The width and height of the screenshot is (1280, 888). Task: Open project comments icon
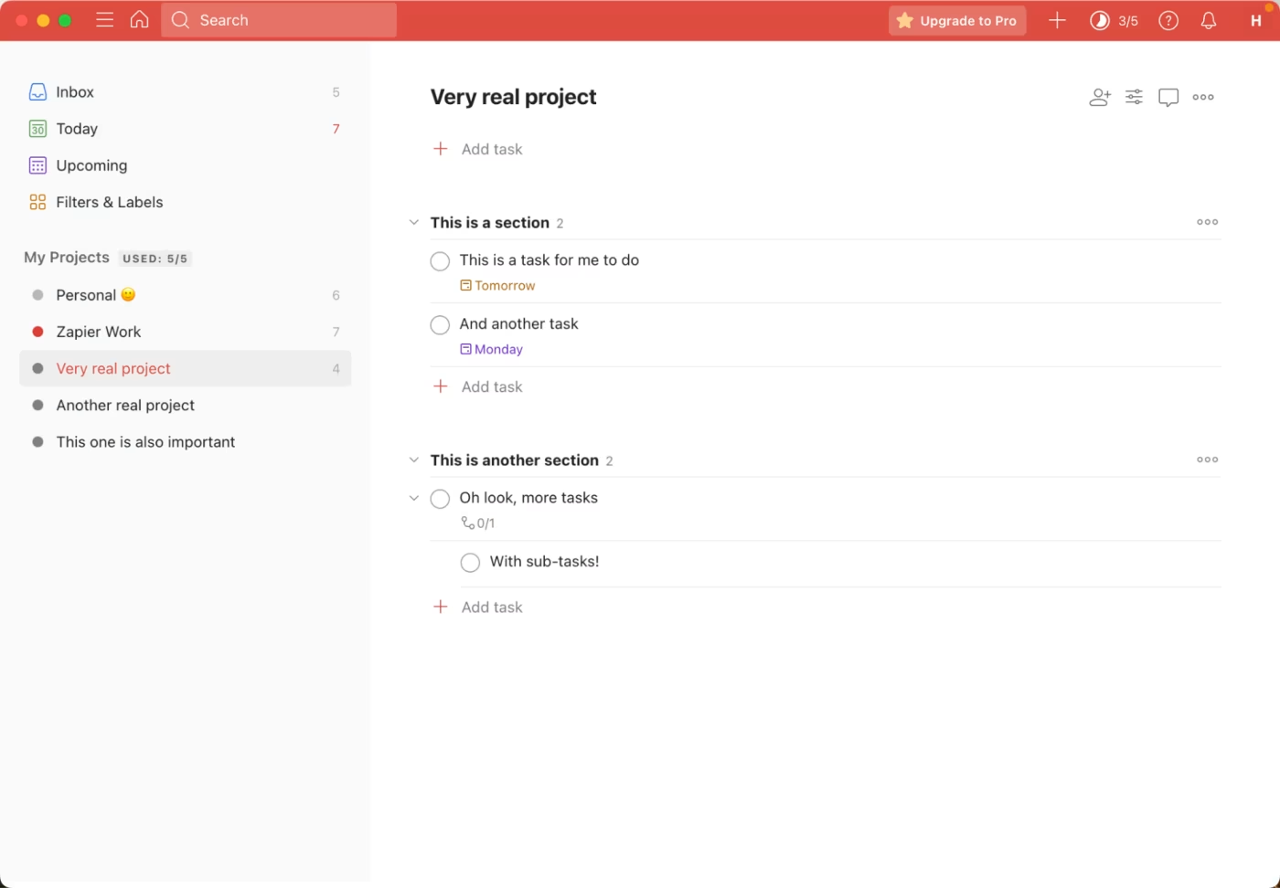coord(1168,97)
